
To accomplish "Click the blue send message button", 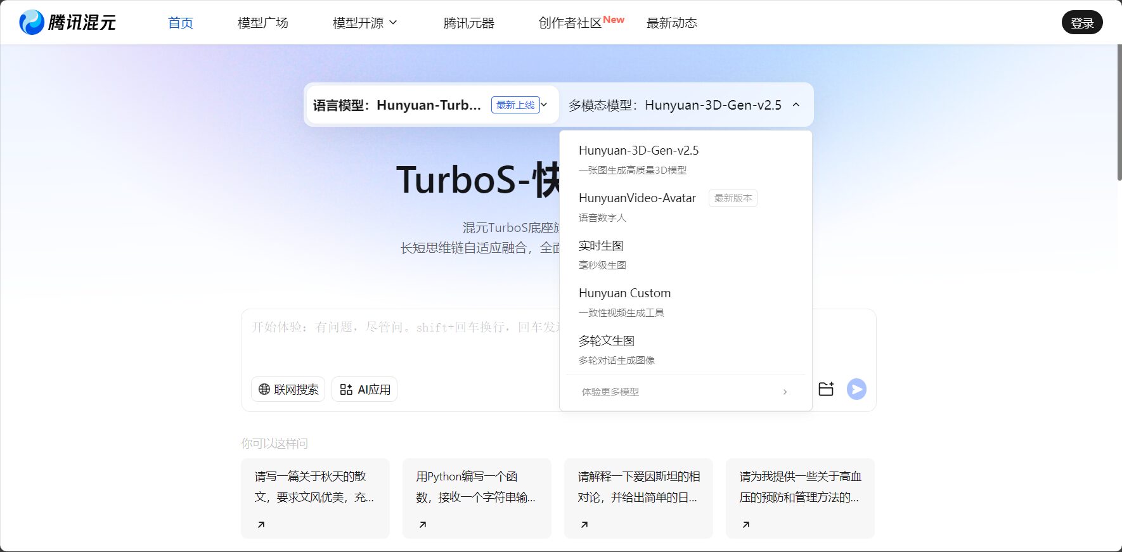I will pos(856,389).
